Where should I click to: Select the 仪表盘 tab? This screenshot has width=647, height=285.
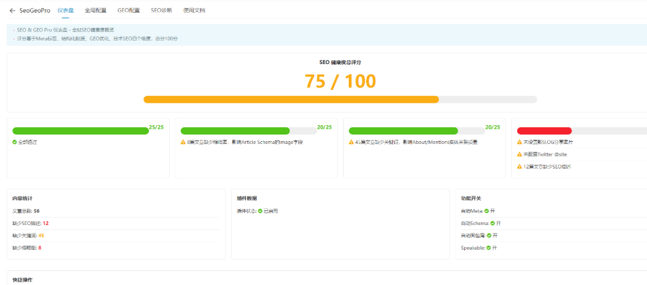66,11
